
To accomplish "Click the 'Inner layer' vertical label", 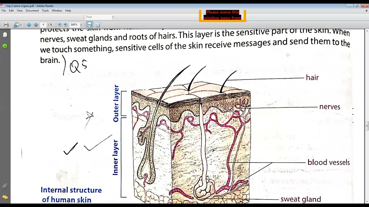I will 115,157.
